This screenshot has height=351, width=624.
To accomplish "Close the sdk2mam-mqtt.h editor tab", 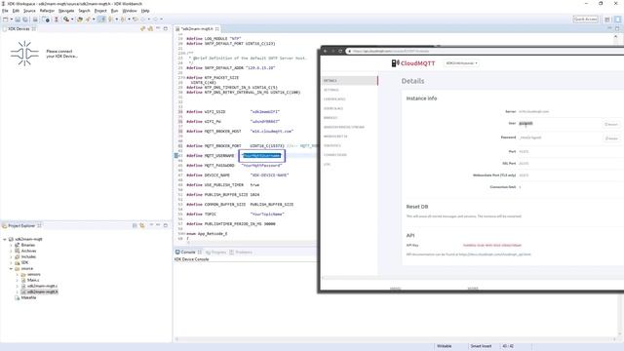I will [x=216, y=29].
